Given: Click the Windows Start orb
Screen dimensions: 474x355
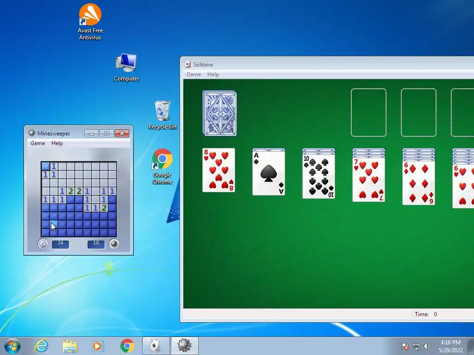Looking at the screenshot, I should coord(12,346).
